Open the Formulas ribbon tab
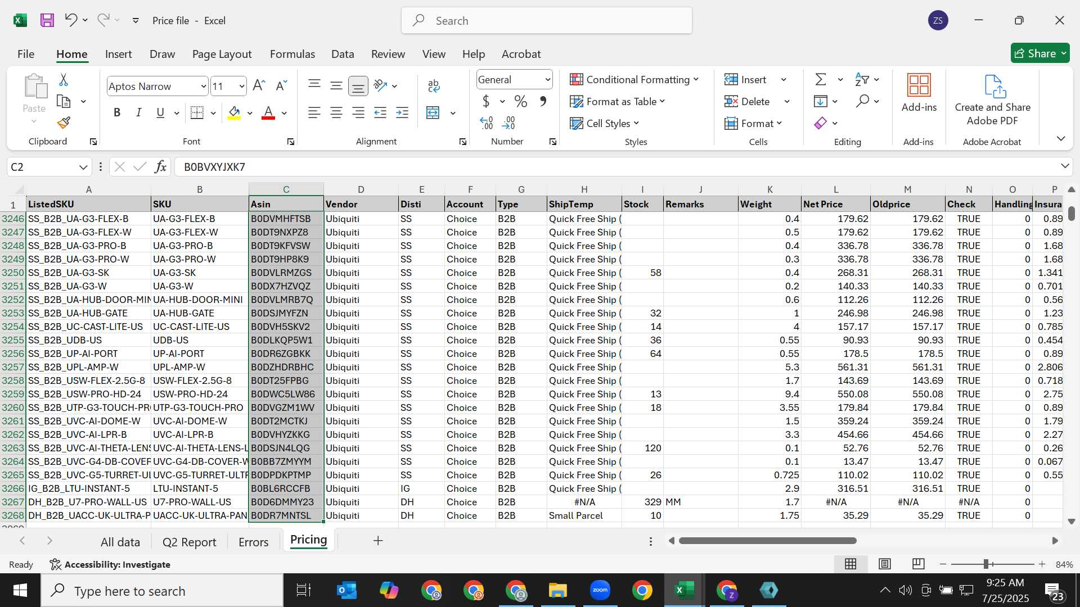Screen dimensions: 1080x607 click(292, 54)
